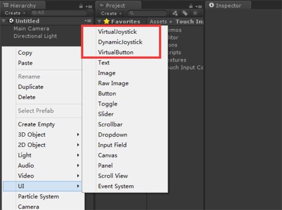The image size is (282, 210).
Task: Open the Untitled scene options menu icon
Action: pos(88,21)
